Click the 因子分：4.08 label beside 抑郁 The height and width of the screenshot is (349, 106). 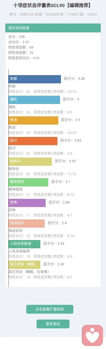coord(74,79)
